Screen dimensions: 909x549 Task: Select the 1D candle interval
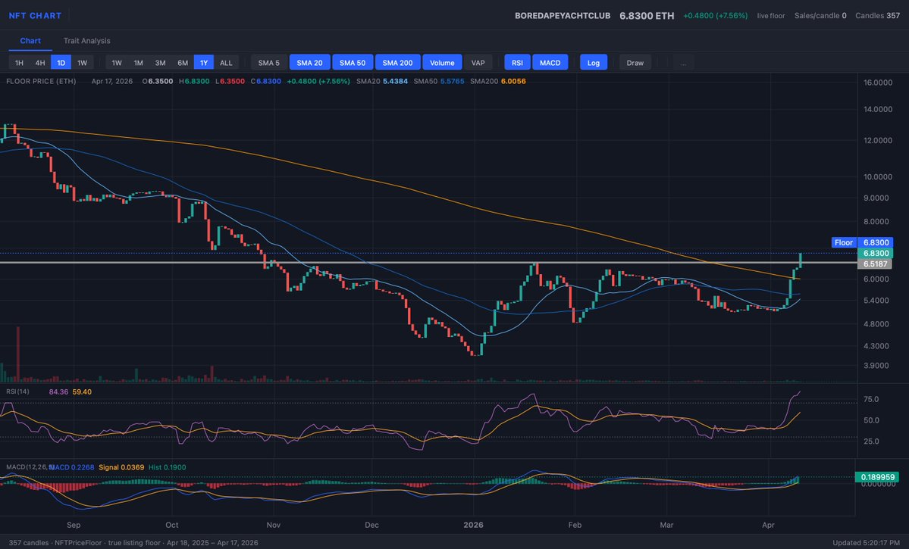[61, 63]
